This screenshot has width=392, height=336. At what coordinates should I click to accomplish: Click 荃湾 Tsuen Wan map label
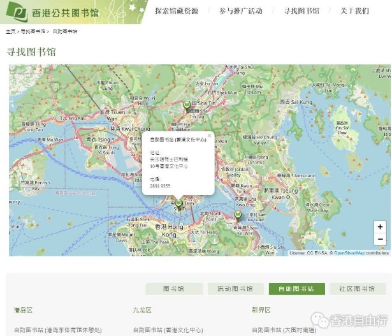coord(112,115)
